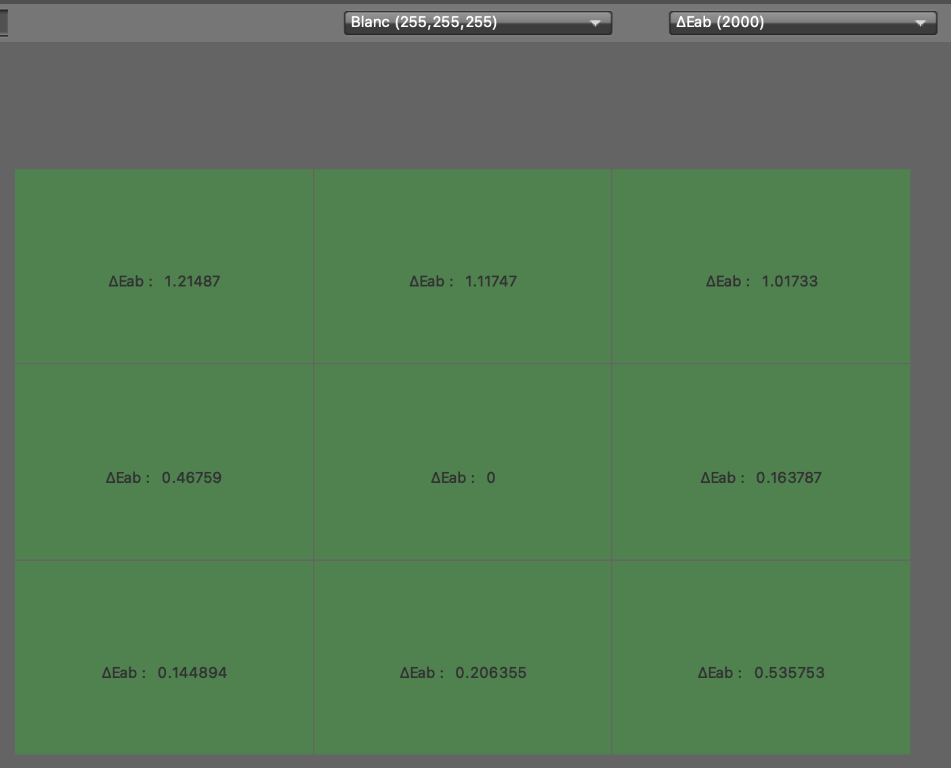Select the ΔEab 1.11747 patch
The height and width of the screenshot is (768, 951).
(463, 266)
